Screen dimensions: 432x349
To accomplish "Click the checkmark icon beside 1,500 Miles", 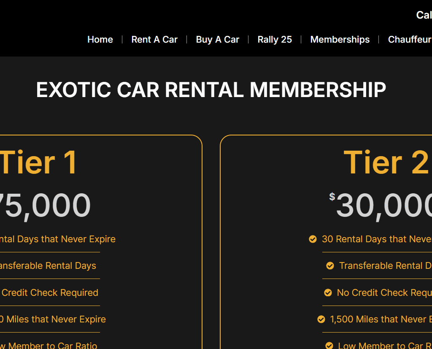I will click(321, 319).
